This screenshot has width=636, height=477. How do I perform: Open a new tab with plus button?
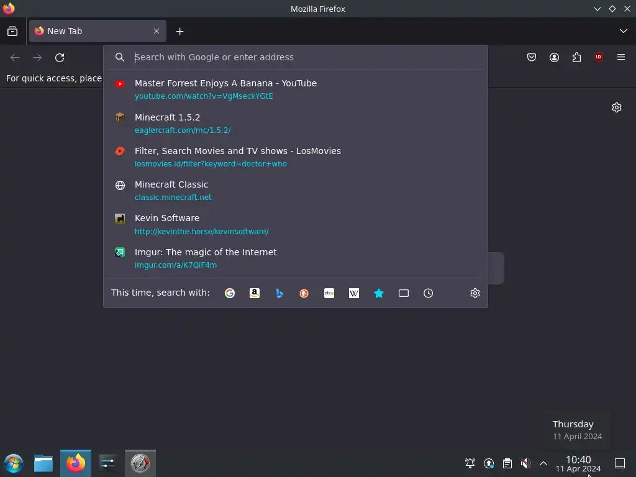coord(179,31)
